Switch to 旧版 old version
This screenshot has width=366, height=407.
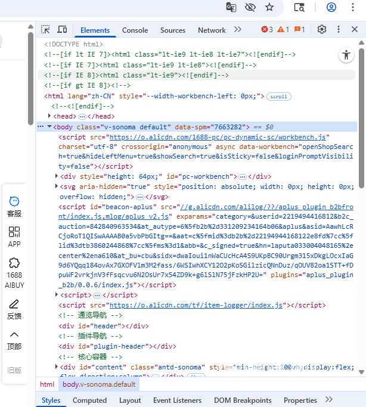(x=14, y=370)
